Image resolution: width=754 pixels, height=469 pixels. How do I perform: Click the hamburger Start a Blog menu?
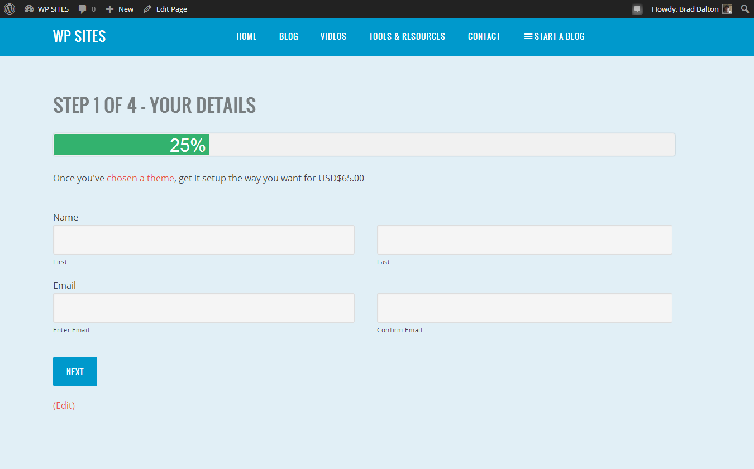(554, 36)
